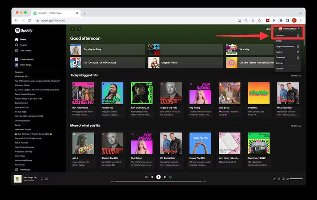This screenshot has height=200, width=317.
Task: Toggle repeat mode
Action: (x=171, y=177)
